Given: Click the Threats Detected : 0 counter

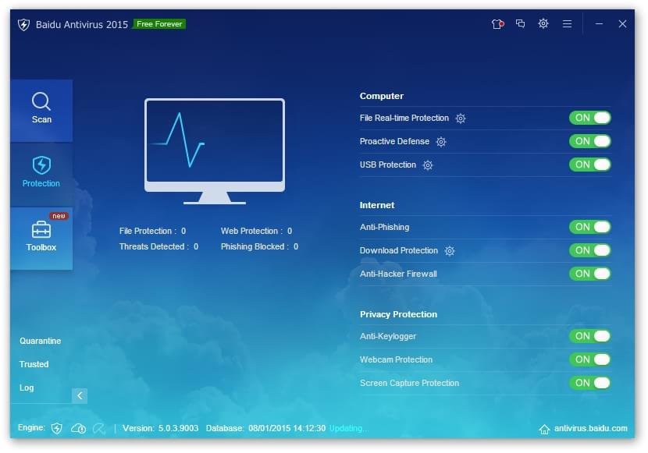Looking at the screenshot, I should tap(158, 246).
